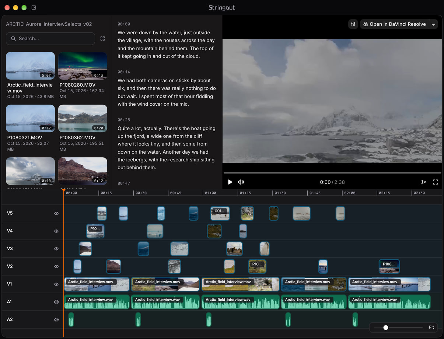This screenshot has width=444, height=339.
Task: Select the first Arctic_field_interview.mov clip on V1
Action: (x=97, y=284)
